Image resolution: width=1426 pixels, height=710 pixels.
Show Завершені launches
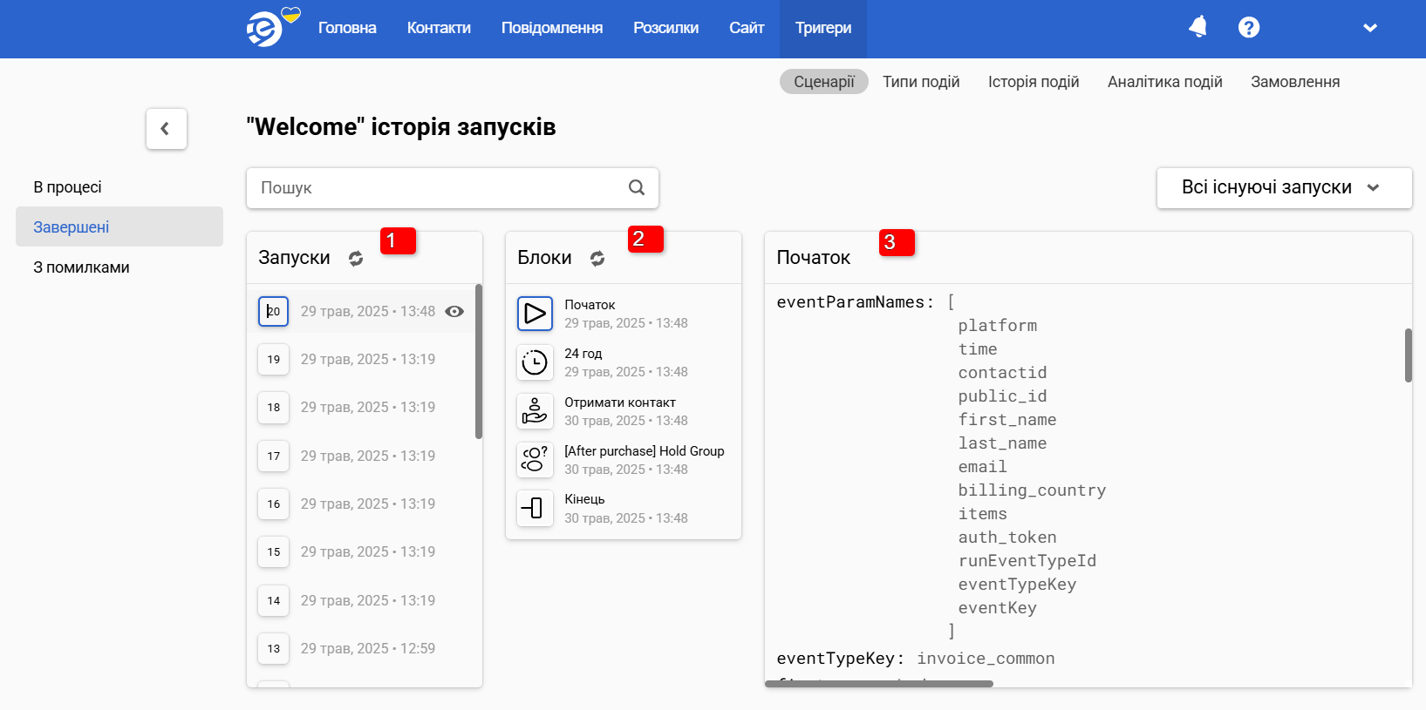click(x=119, y=227)
